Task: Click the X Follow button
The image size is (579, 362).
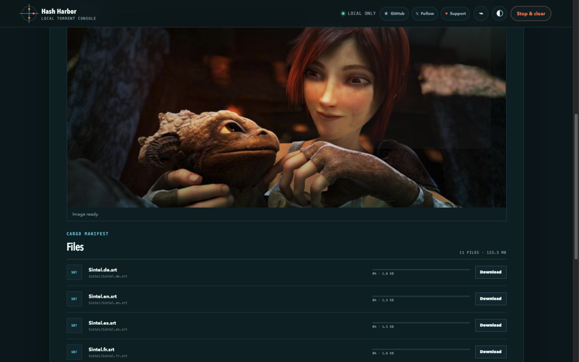Action: [x=425, y=13]
